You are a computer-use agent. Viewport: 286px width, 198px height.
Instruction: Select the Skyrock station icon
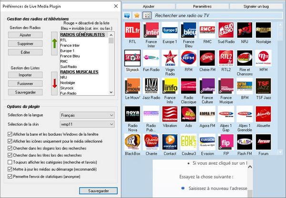133,58
